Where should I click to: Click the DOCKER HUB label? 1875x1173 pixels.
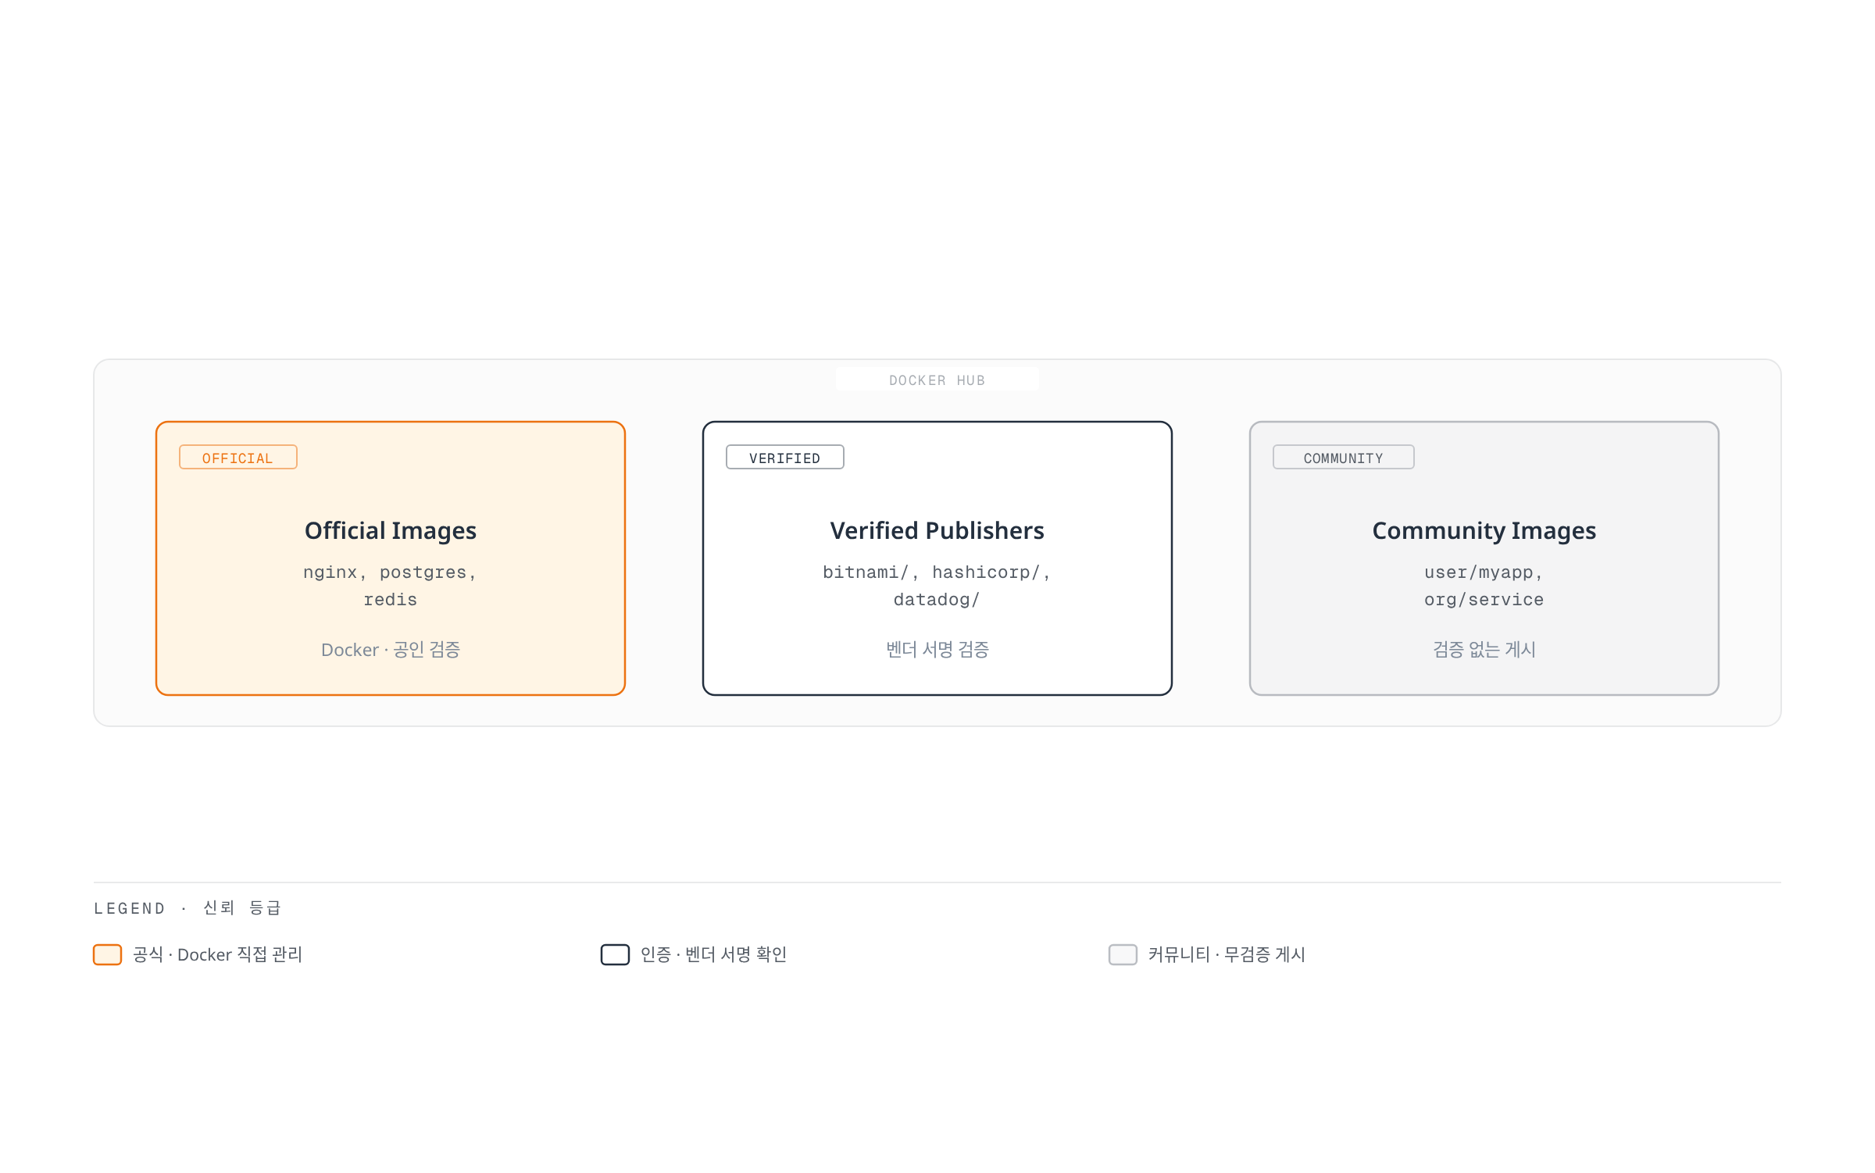(937, 380)
